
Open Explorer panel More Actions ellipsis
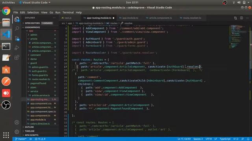54,18
